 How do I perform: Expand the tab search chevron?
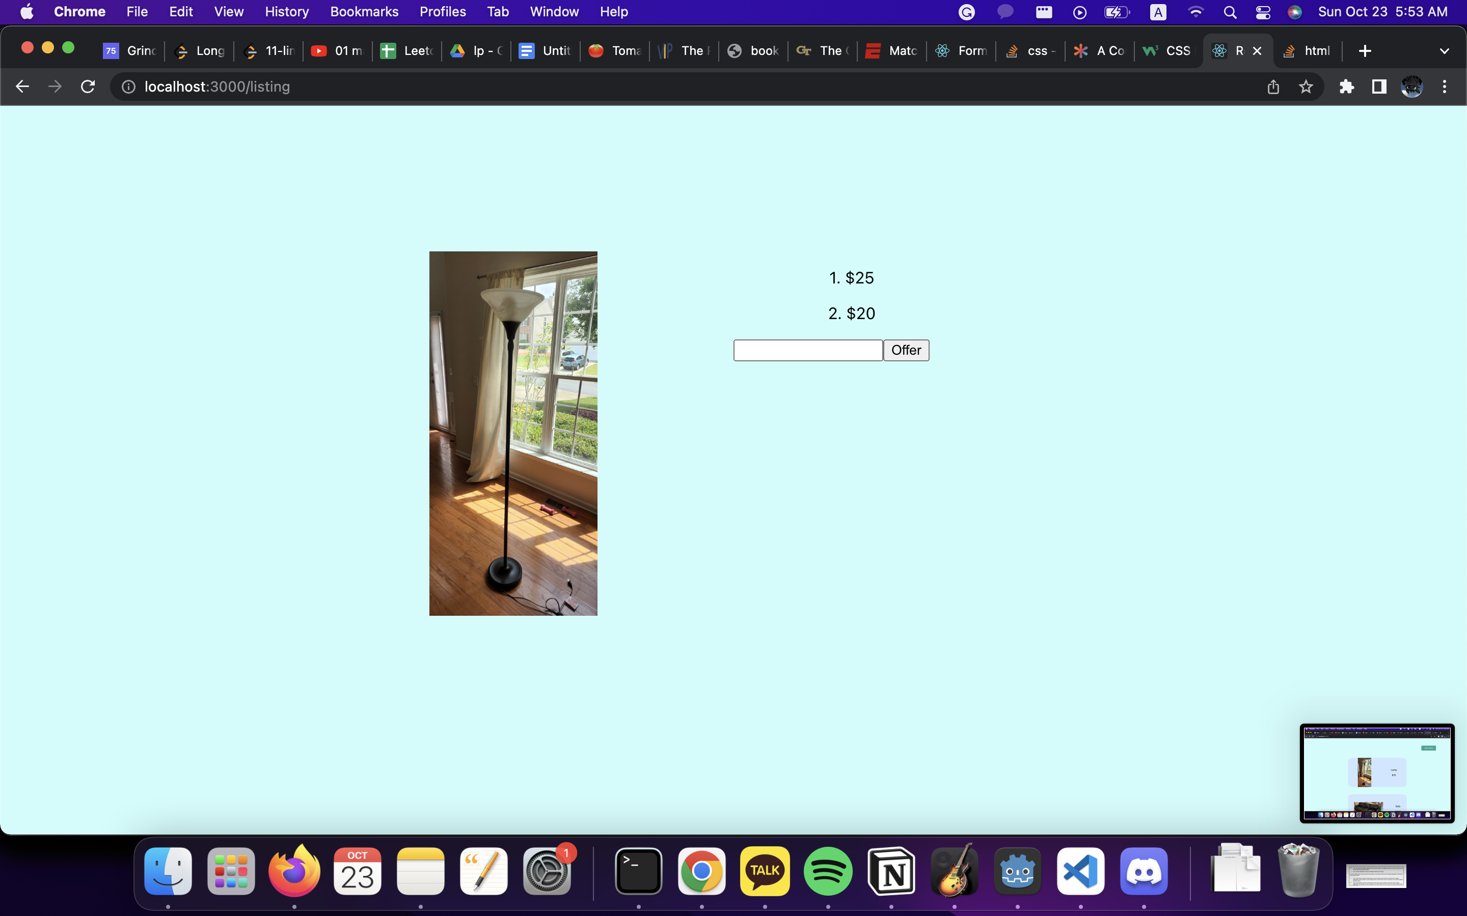point(1444,51)
